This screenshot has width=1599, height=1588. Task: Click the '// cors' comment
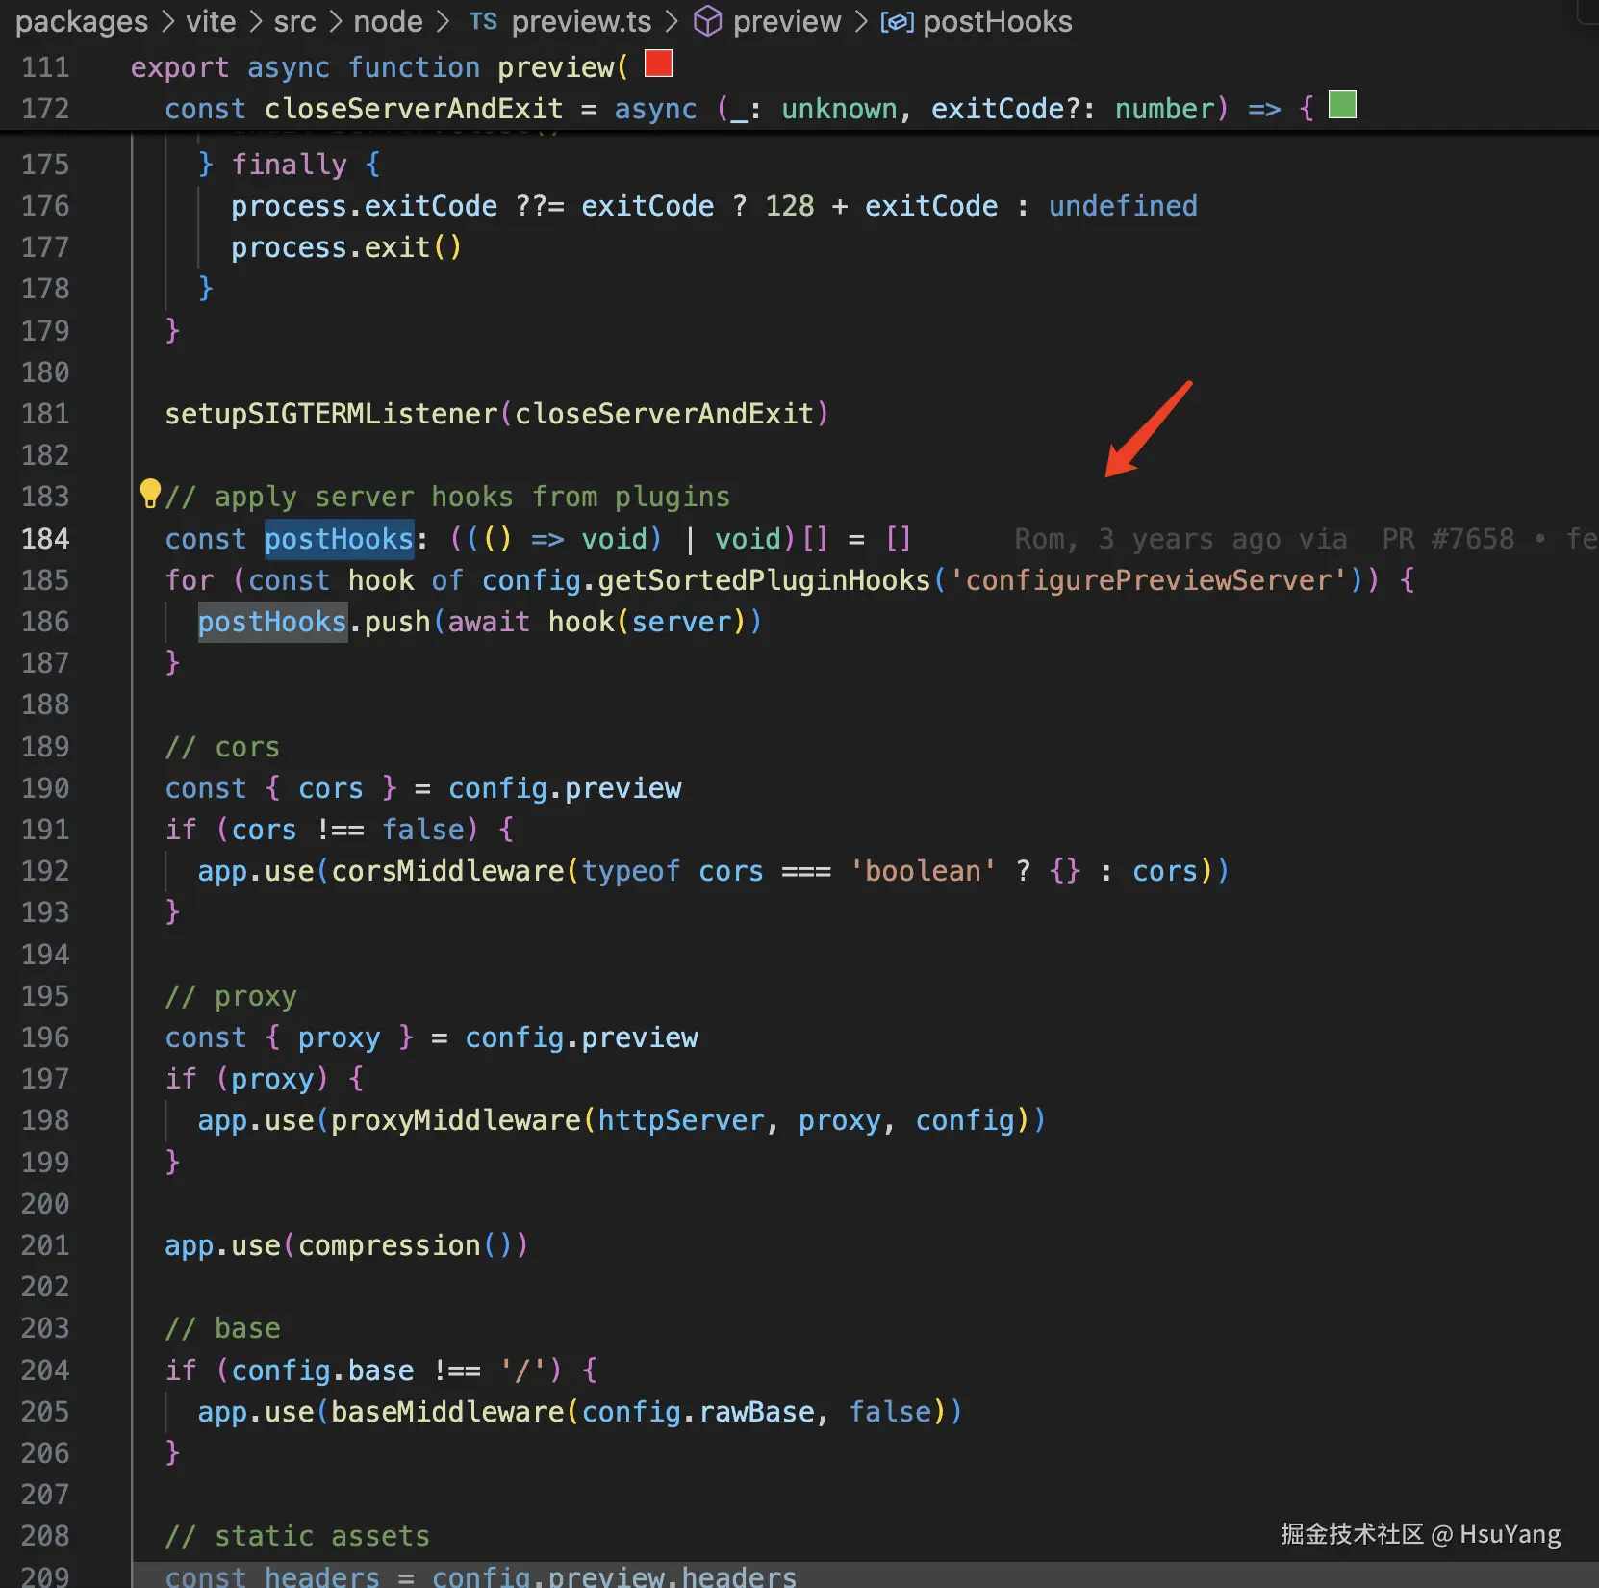tap(222, 747)
